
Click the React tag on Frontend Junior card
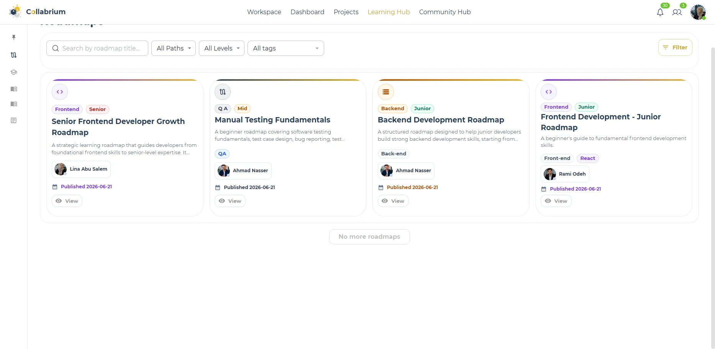(x=588, y=158)
